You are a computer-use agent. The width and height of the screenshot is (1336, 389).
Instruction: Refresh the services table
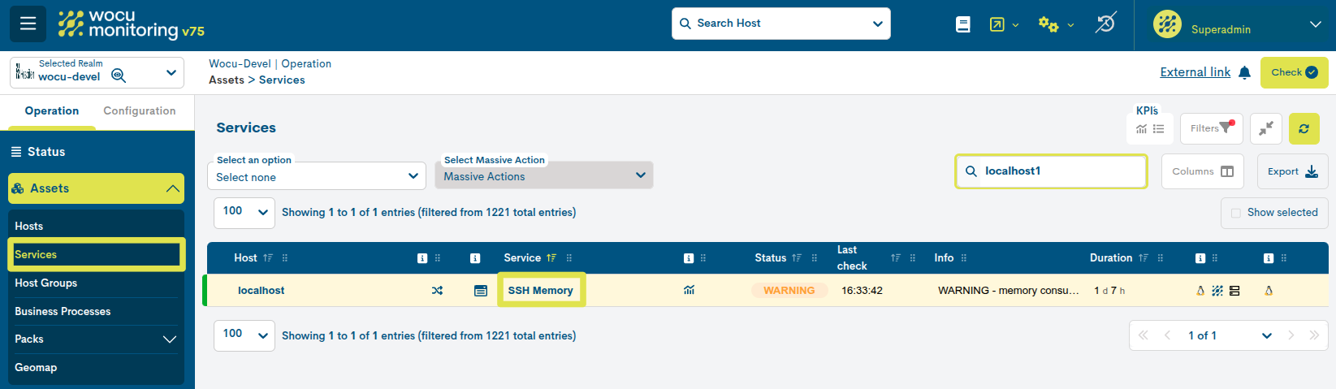pyautogui.click(x=1304, y=128)
